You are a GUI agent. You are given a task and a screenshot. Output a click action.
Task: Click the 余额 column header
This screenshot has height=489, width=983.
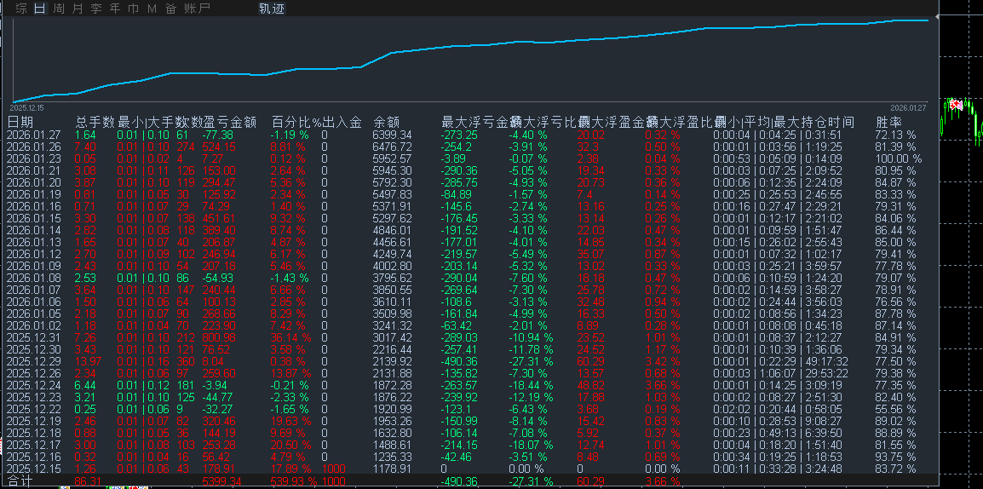click(x=386, y=122)
